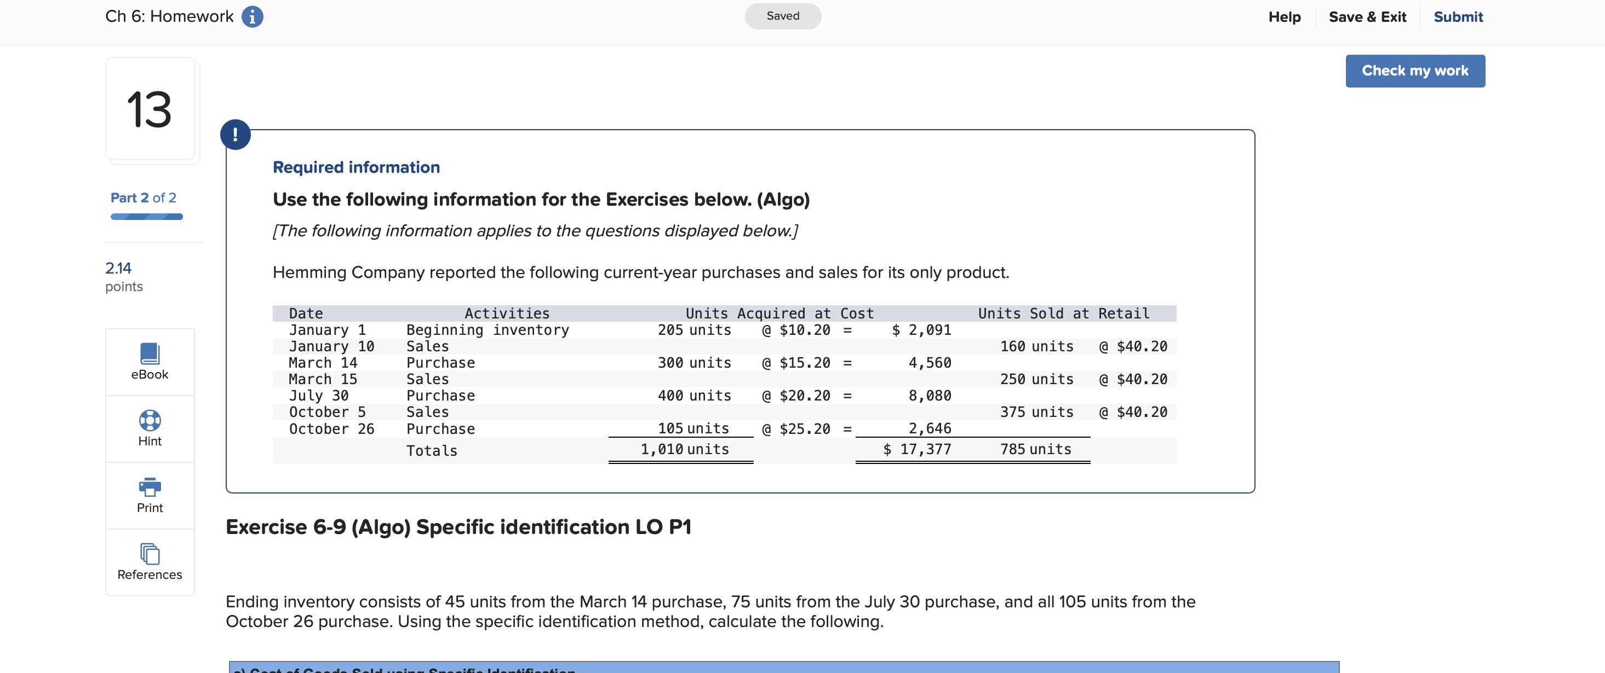Image resolution: width=1605 pixels, height=673 pixels.
Task: Click the exclamation alert icon
Action: pyautogui.click(x=236, y=135)
